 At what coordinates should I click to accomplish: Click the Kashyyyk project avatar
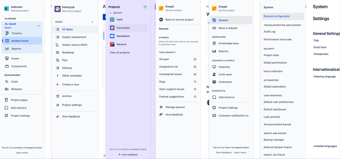pos(57,9)
